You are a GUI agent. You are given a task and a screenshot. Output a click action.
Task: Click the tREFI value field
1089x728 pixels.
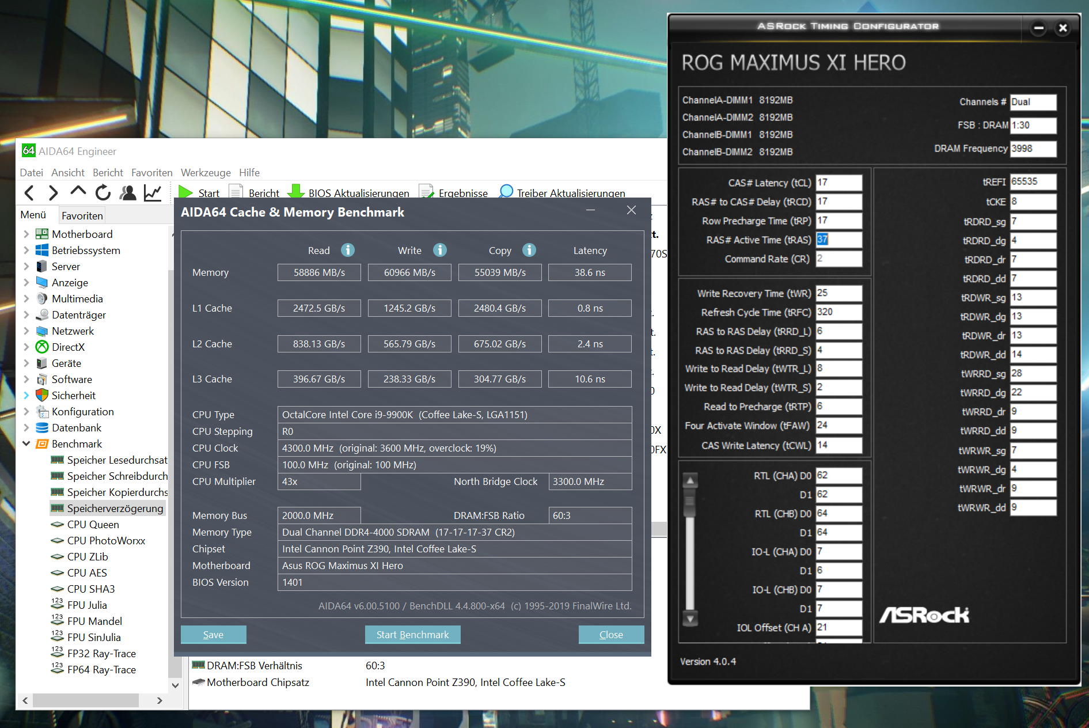pyautogui.click(x=1034, y=182)
